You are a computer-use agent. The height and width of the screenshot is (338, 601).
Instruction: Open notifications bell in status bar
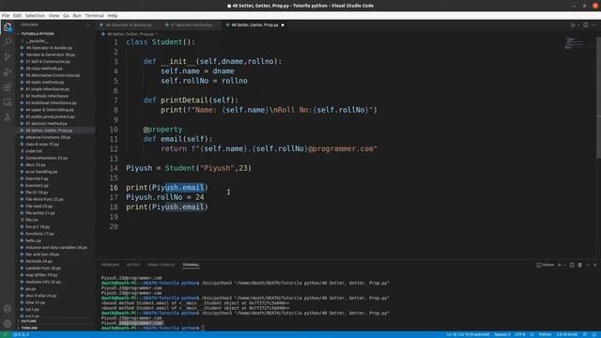pyautogui.click(x=594, y=334)
